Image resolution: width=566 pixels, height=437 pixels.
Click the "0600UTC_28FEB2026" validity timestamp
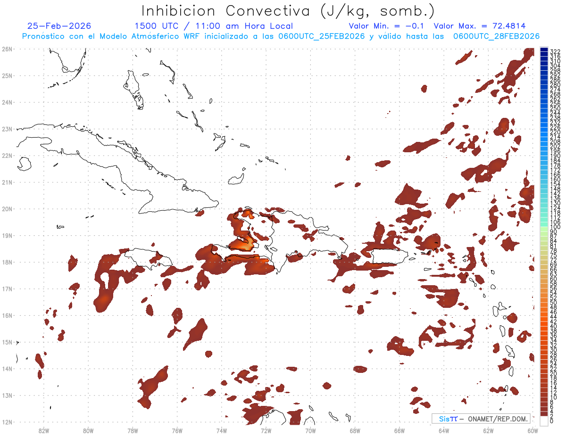497,36
